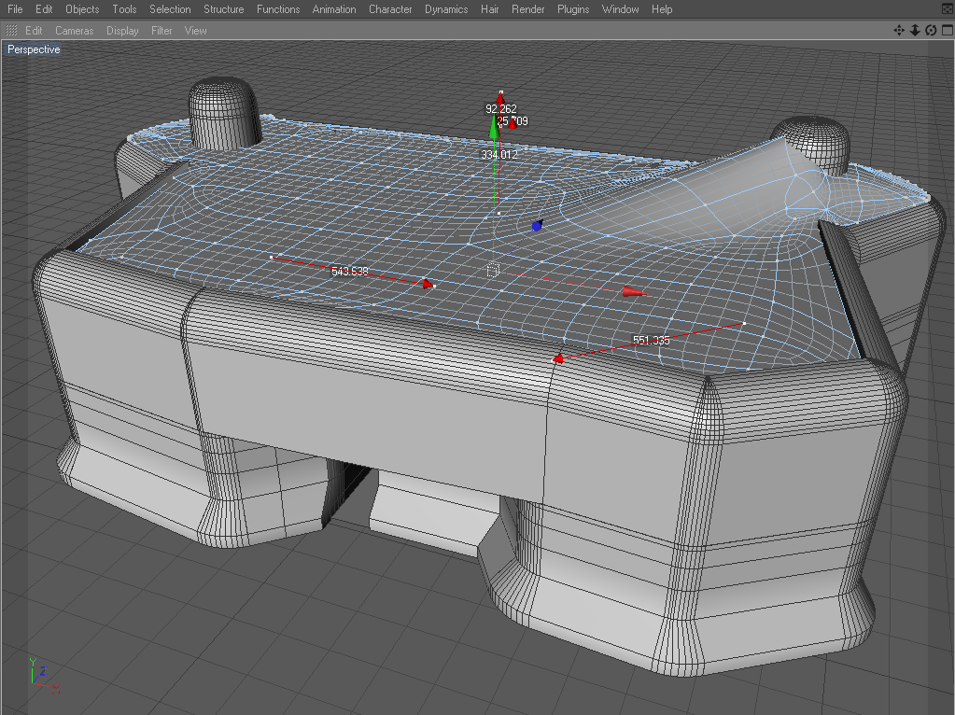Click the viewport move camera icon
955x715 pixels.
pyautogui.click(x=899, y=31)
